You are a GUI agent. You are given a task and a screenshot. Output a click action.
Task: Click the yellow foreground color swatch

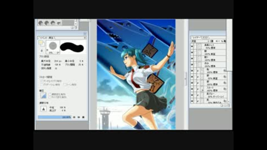[x=41, y=42]
